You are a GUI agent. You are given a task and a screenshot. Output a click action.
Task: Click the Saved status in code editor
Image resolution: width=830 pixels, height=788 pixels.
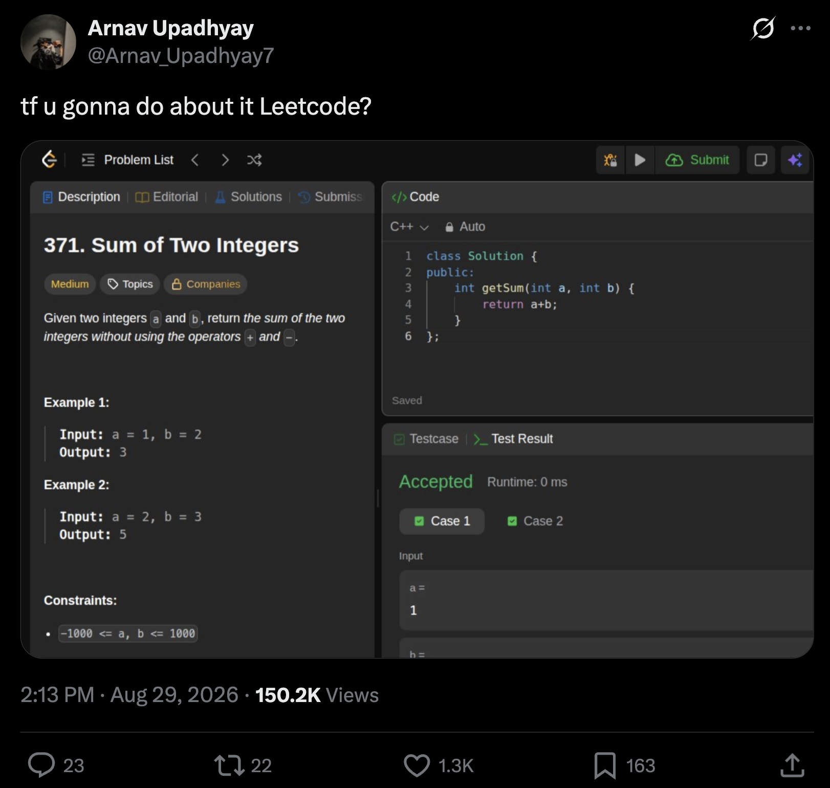click(x=407, y=401)
